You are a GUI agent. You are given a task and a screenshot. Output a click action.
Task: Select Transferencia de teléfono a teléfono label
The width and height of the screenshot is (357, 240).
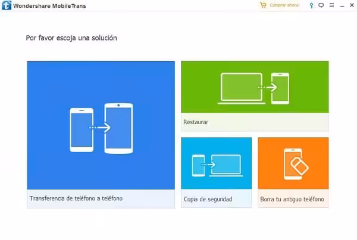tap(76, 198)
